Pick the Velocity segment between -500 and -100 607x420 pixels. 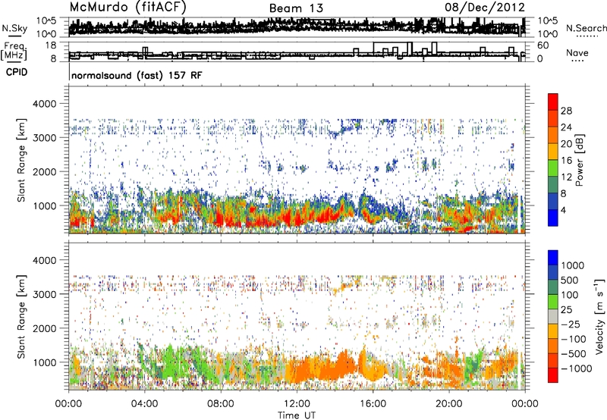[x=553, y=346]
